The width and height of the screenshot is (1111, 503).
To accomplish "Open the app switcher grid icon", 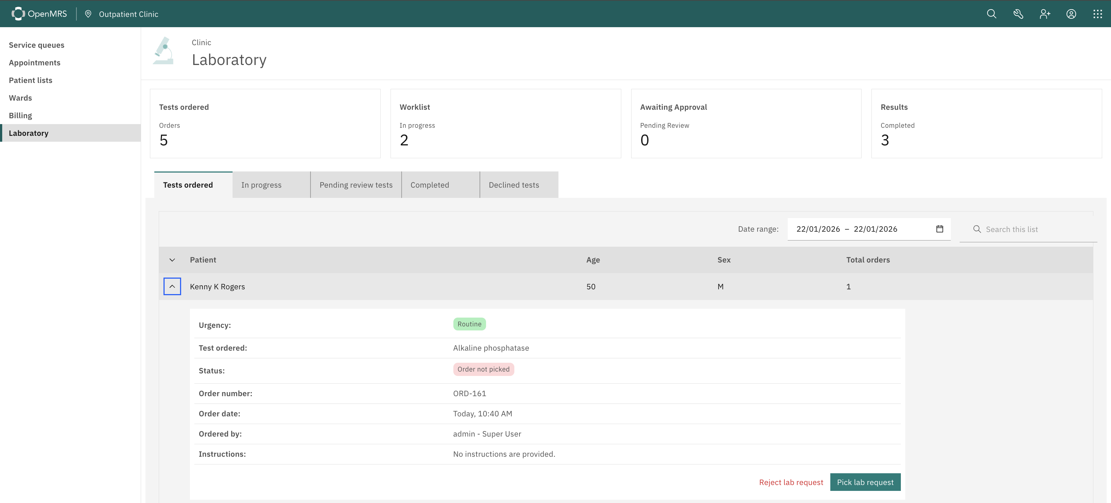I will click(x=1097, y=14).
